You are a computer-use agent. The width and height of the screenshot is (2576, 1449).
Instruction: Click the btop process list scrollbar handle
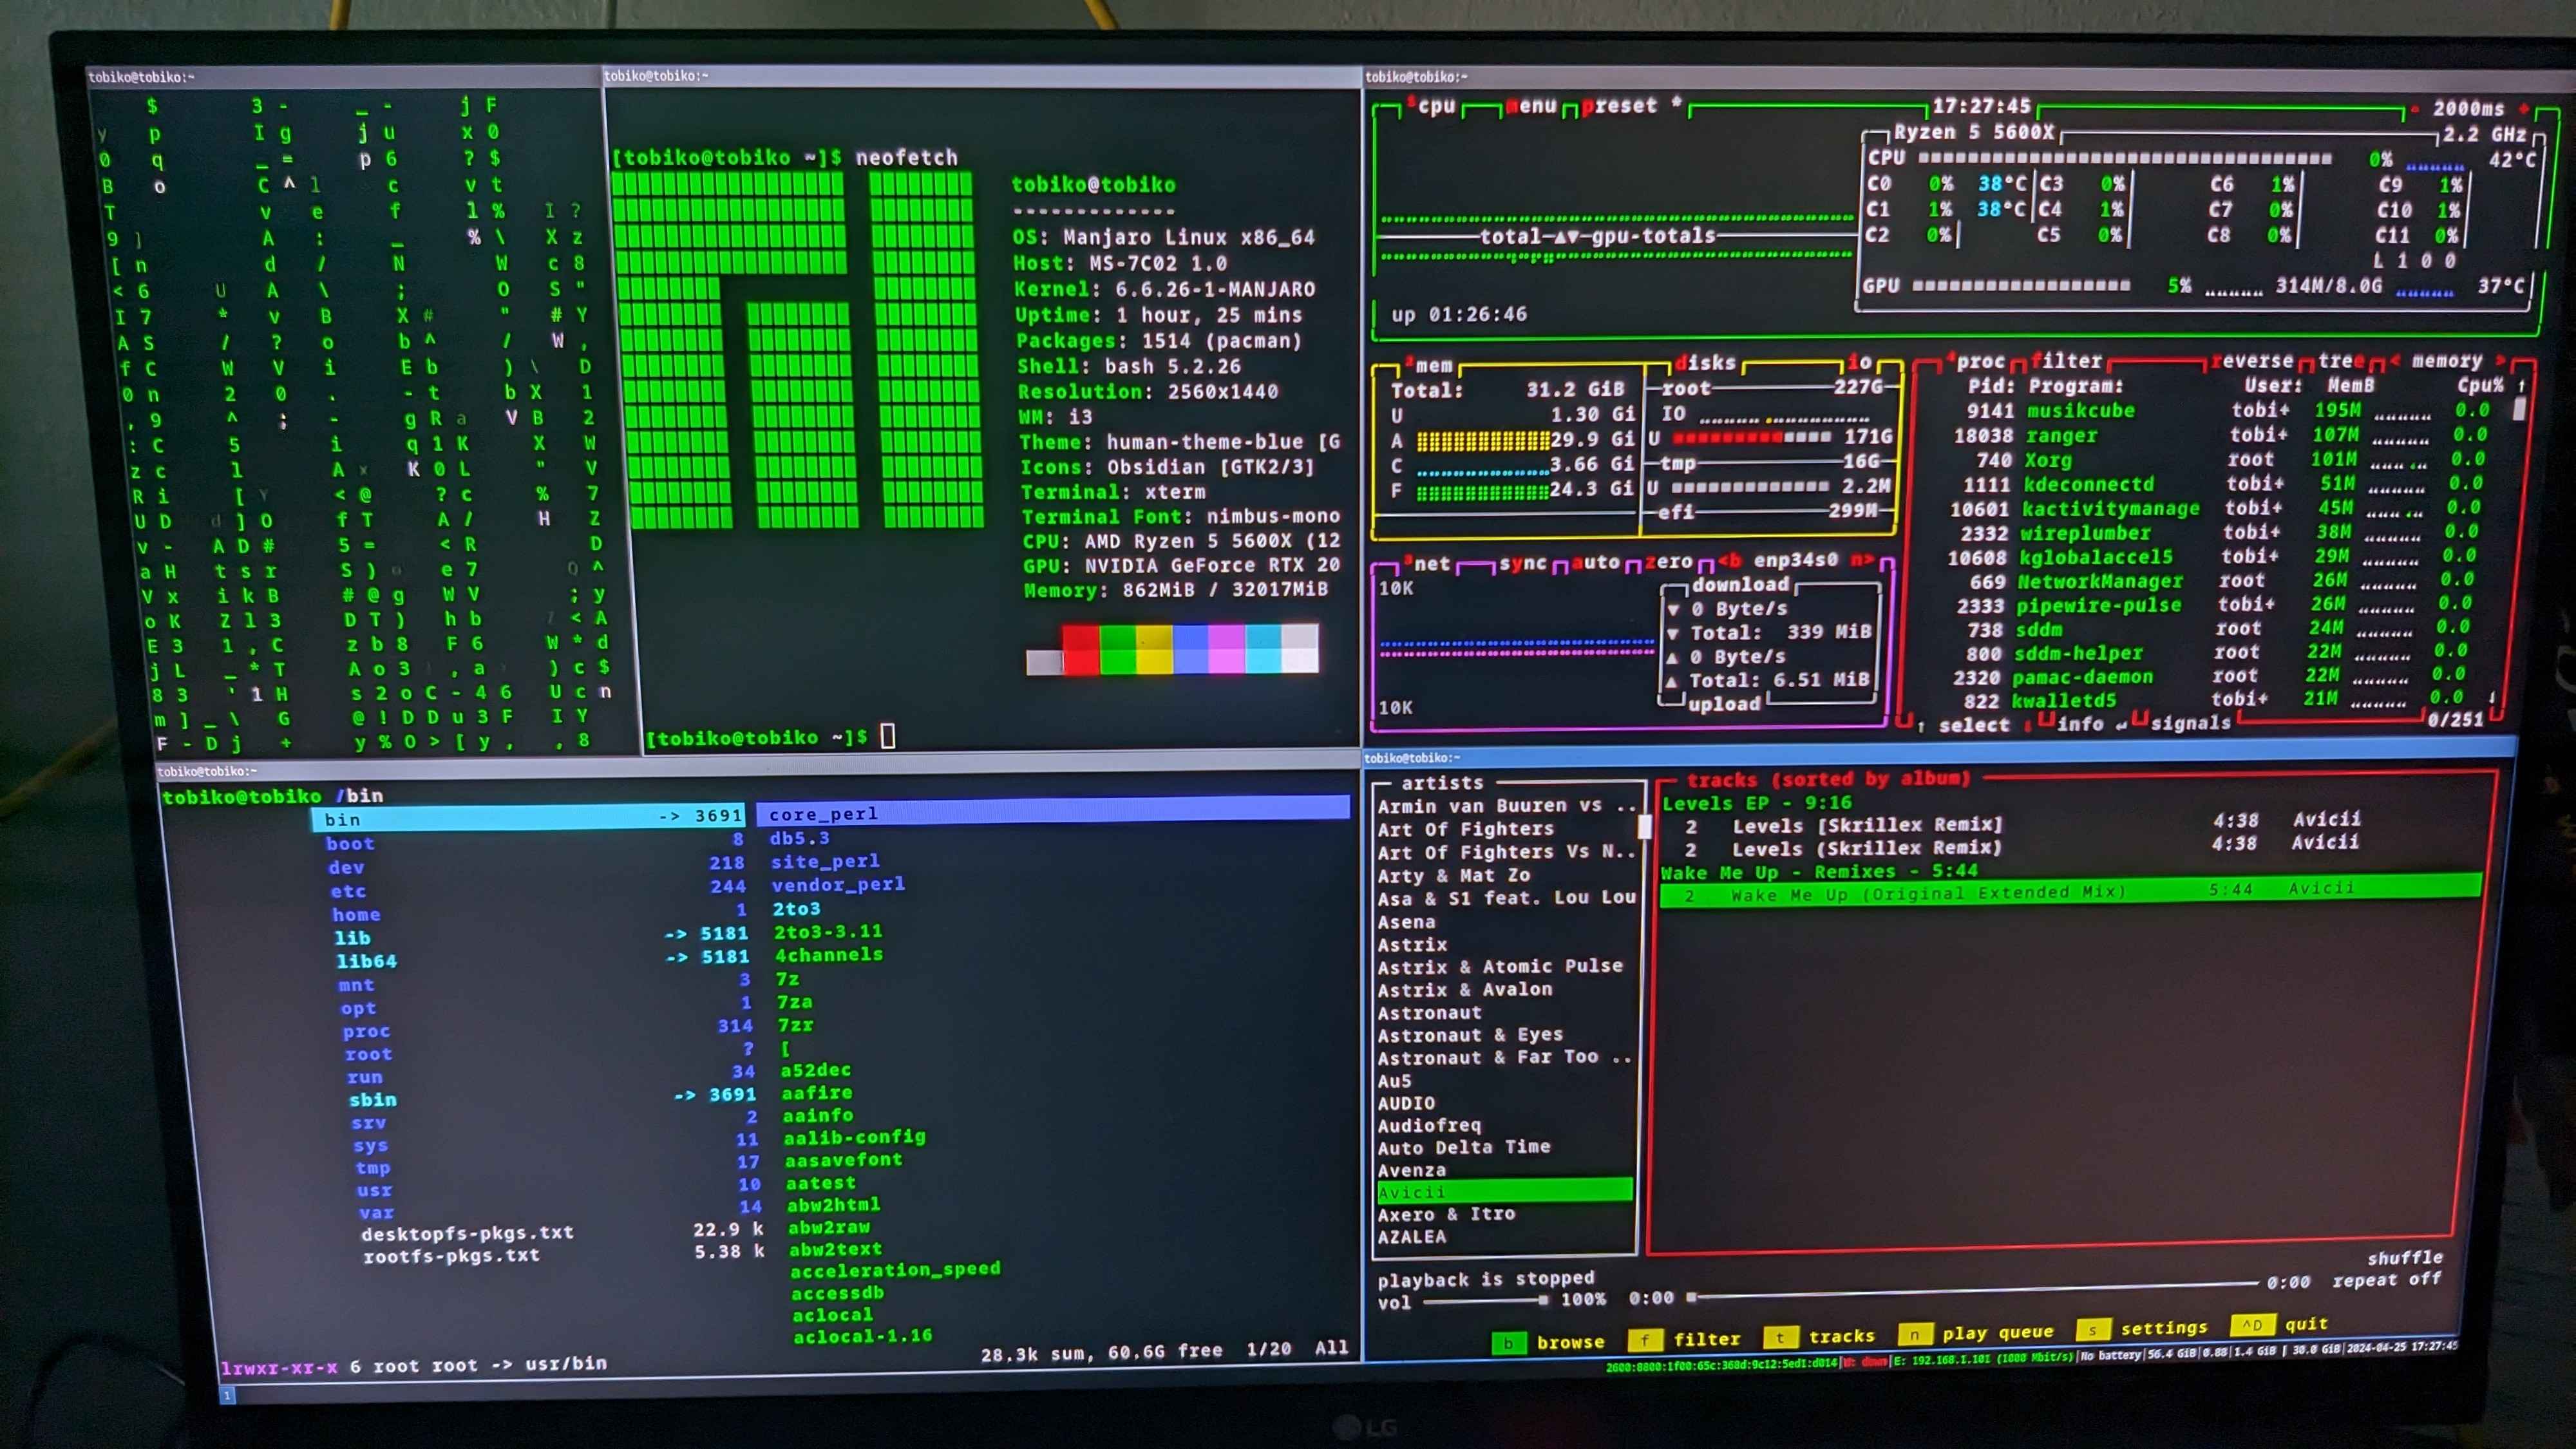coord(2519,408)
